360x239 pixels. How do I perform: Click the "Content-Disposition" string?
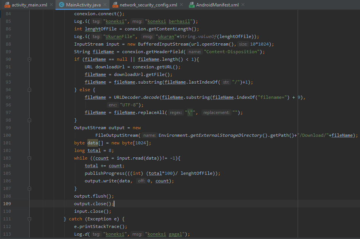(x=232, y=52)
